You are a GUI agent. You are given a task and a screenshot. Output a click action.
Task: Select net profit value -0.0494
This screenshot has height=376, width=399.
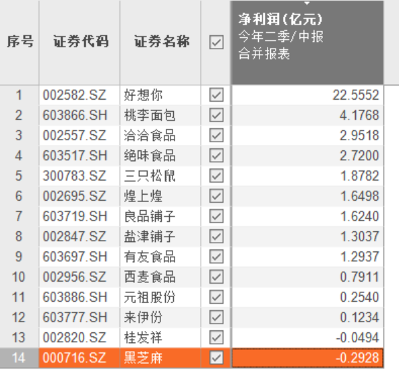click(x=357, y=338)
